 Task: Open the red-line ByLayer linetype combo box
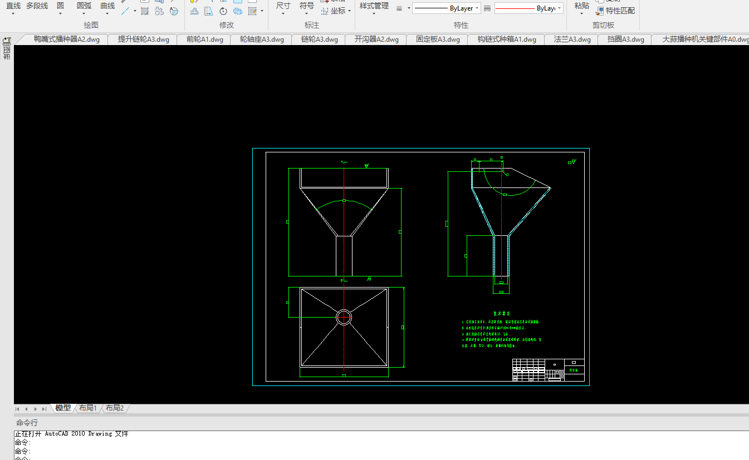coord(528,8)
